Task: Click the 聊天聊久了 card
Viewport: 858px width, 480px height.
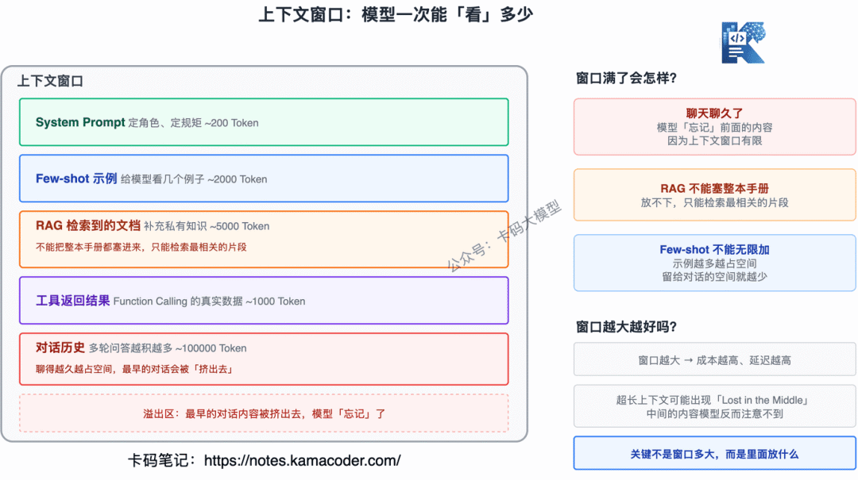Action: 715,127
